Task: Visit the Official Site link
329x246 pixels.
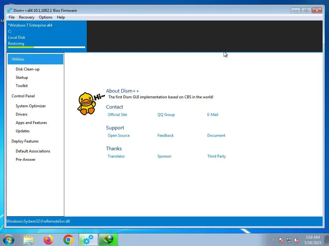Action: (x=117, y=115)
